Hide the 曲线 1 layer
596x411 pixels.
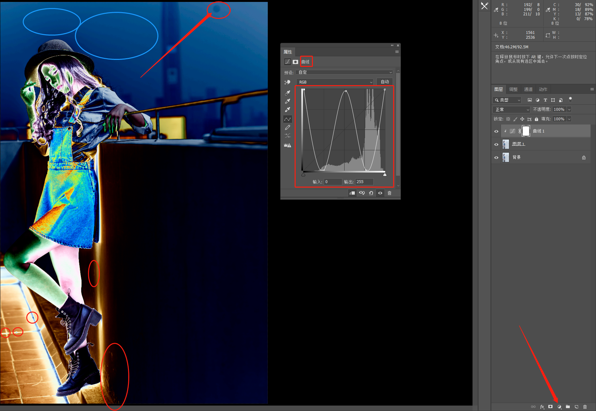pos(496,131)
